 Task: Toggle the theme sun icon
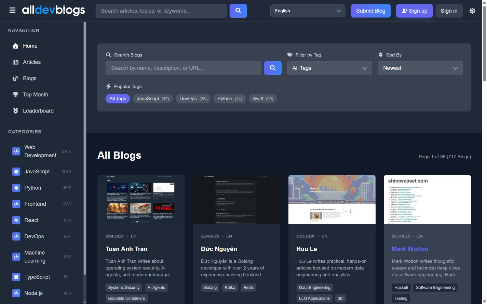(x=472, y=11)
